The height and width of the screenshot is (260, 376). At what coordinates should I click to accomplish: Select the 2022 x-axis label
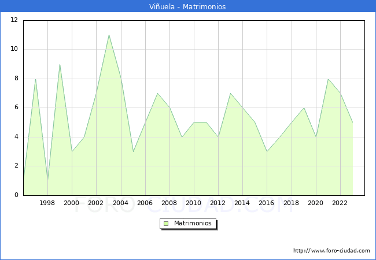click(x=340, y=203)
